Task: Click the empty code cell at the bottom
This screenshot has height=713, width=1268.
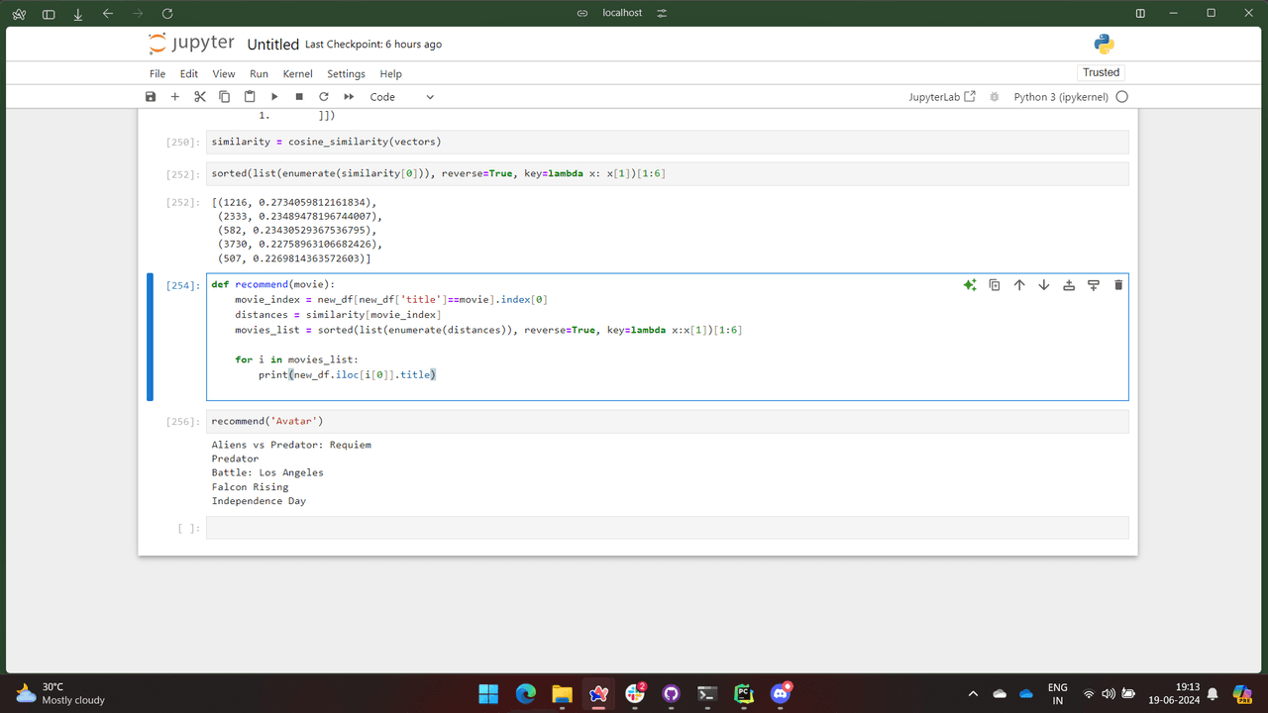Action: (667, 528)
